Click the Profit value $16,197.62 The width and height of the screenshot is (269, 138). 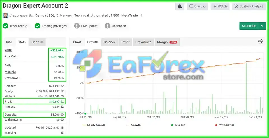[56, 102]
